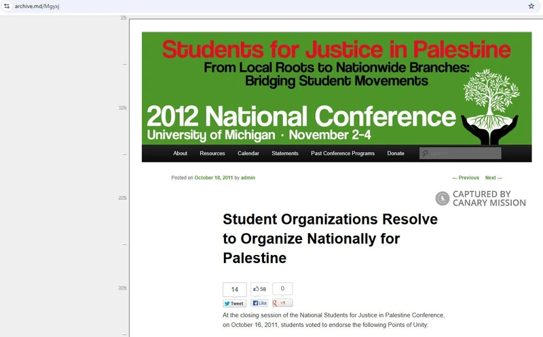
Task: Jump to the 20% archive scroll marker
Action: 123,198
